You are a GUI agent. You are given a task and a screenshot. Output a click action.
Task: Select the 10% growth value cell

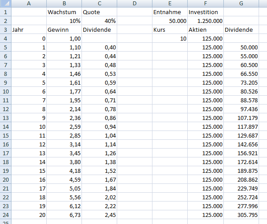point(64,21)
